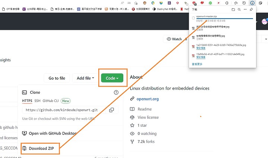Add this page to favorites star icon
This screenshot has height=158, width=268.
pos(136,3)
